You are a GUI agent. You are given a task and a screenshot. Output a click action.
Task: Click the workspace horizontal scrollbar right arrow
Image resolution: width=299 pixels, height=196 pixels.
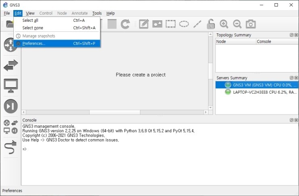[206, 112]
